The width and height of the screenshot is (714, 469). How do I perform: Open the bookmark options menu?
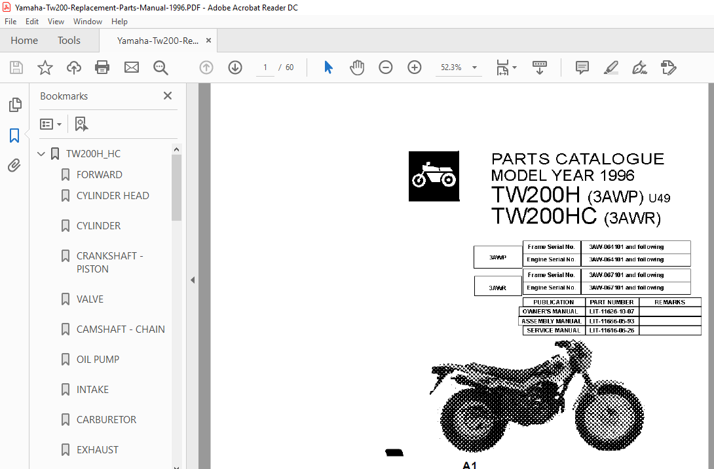point(50,124)
